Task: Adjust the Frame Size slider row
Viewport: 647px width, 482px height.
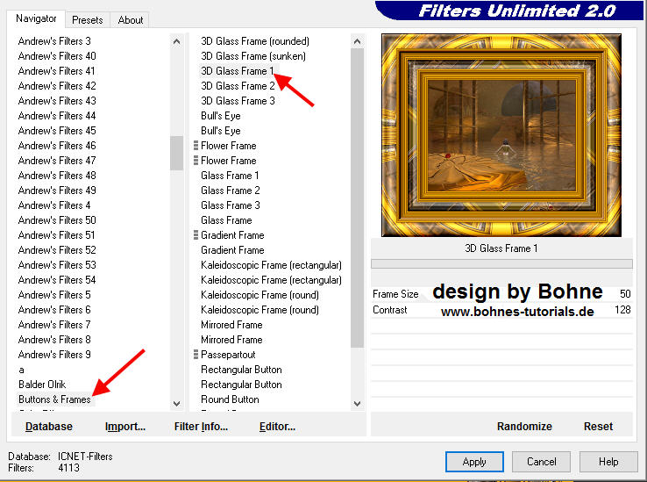Action: click(x=501, y=294)
